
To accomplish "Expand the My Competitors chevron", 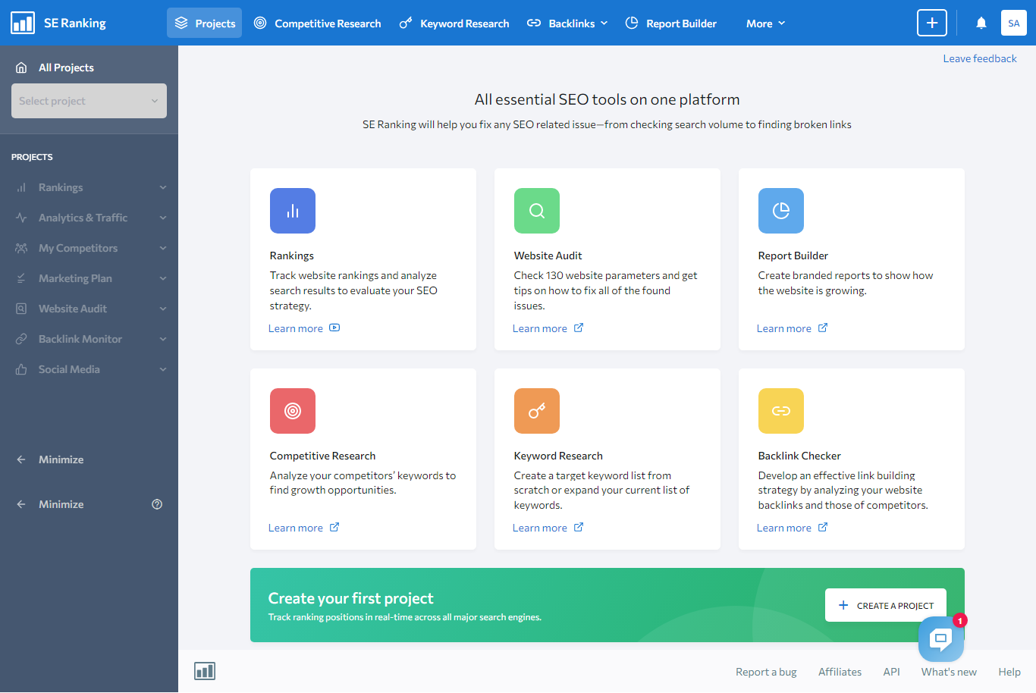I will point(163,248).
